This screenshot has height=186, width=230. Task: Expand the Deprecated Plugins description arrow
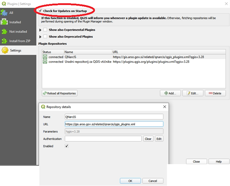[40, 37]
